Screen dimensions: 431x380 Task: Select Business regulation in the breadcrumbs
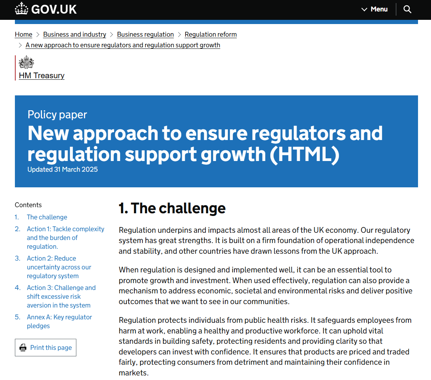pyautogui.click(x=145, y=34)
